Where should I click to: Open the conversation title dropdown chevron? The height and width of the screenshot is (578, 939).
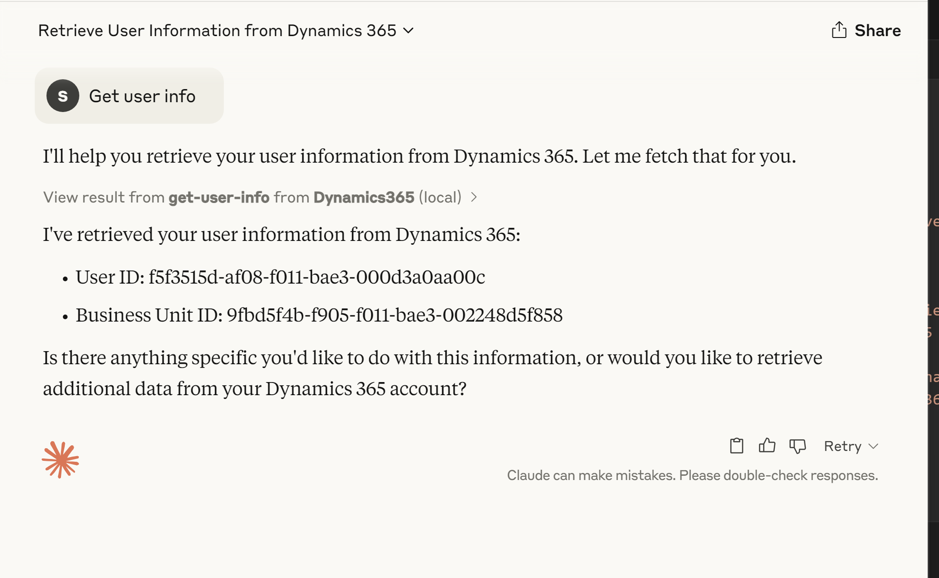pos(408,31)
